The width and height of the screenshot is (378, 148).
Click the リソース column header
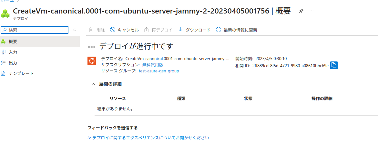117,98
